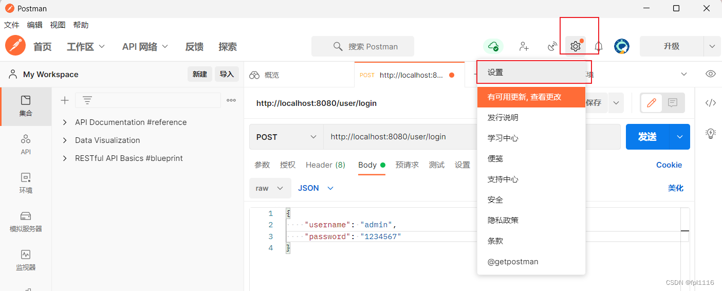Switch to the Header (8) tab
This screenshot has height=291, width=722.
tap(326, 165)
